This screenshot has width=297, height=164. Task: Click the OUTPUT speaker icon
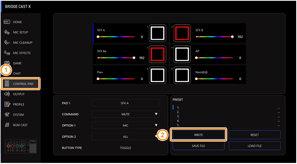pos(7,94)
